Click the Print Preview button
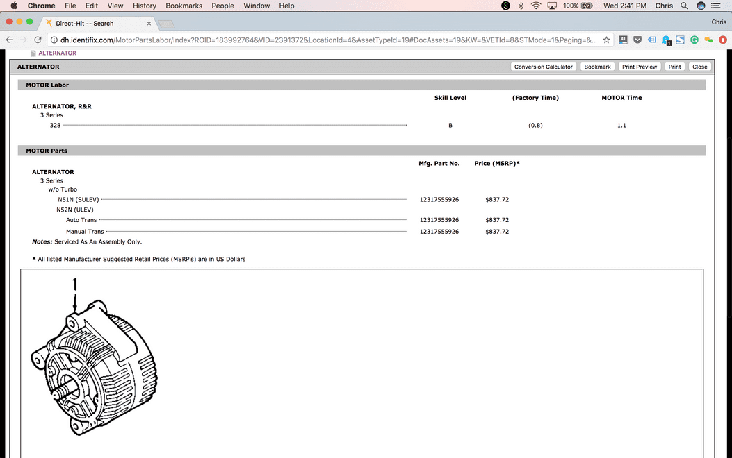Screen dimensions: 732x458 pyautogui.click(x=639, y=67)
